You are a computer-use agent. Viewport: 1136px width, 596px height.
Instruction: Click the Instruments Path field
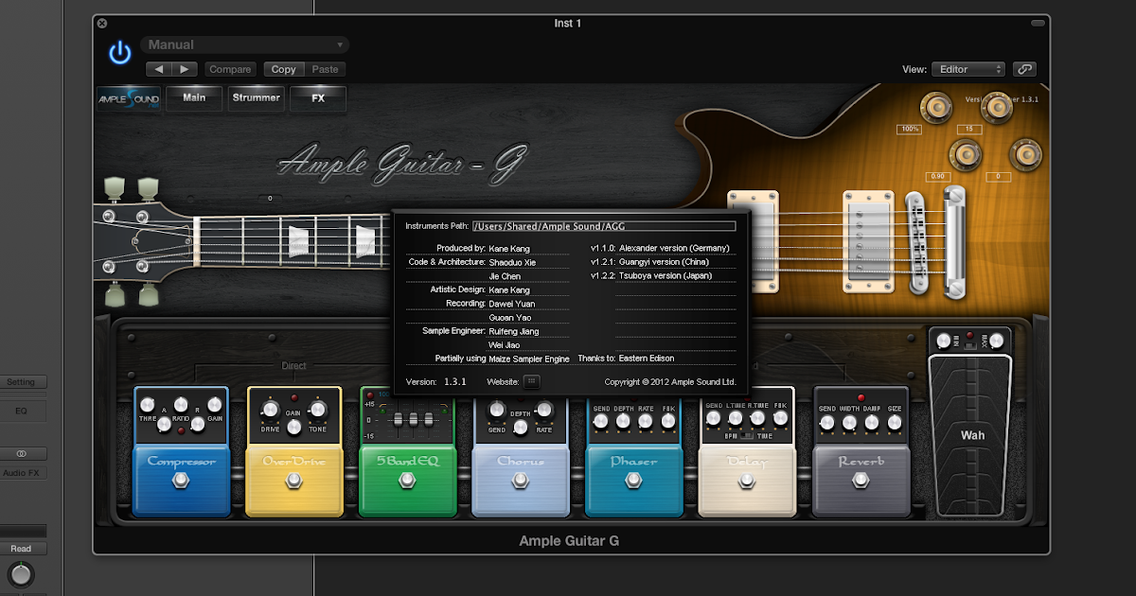pyautogui.click(x=604, y=226)
